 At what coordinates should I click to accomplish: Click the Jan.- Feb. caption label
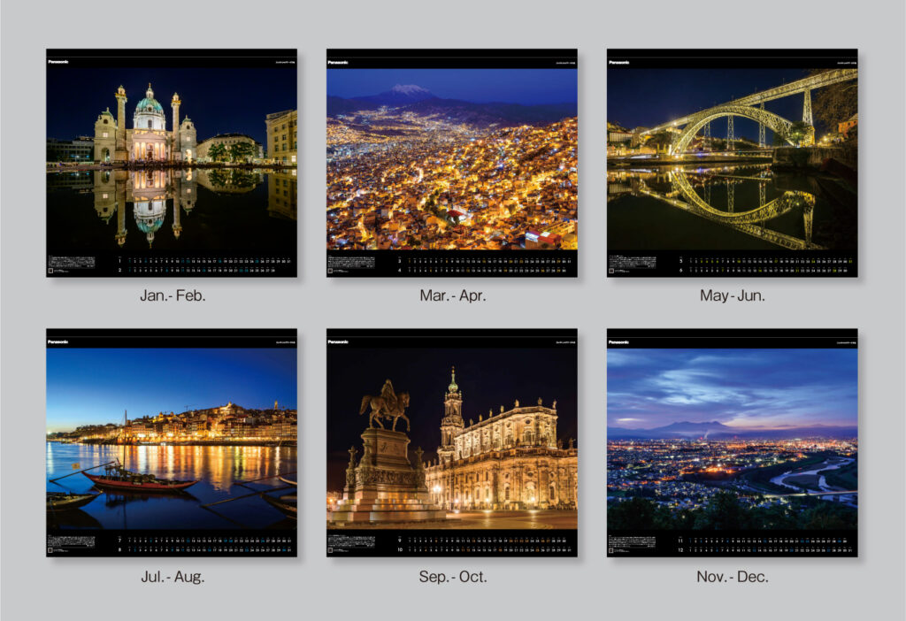click(173, 295)
